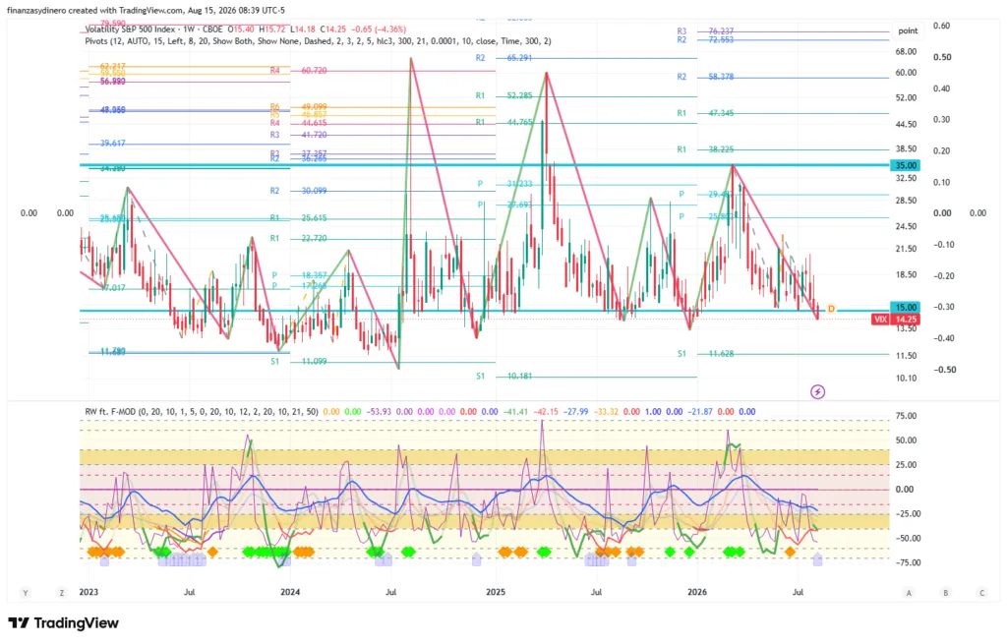Click the 75.00 indicator scale value

tap(906, 416)
